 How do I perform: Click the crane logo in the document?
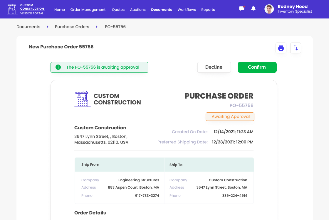coord(82,99)
